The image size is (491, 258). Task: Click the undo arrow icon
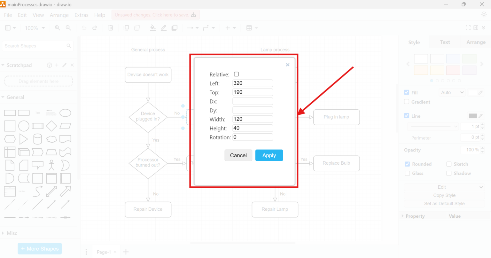(x=84, y=28)
